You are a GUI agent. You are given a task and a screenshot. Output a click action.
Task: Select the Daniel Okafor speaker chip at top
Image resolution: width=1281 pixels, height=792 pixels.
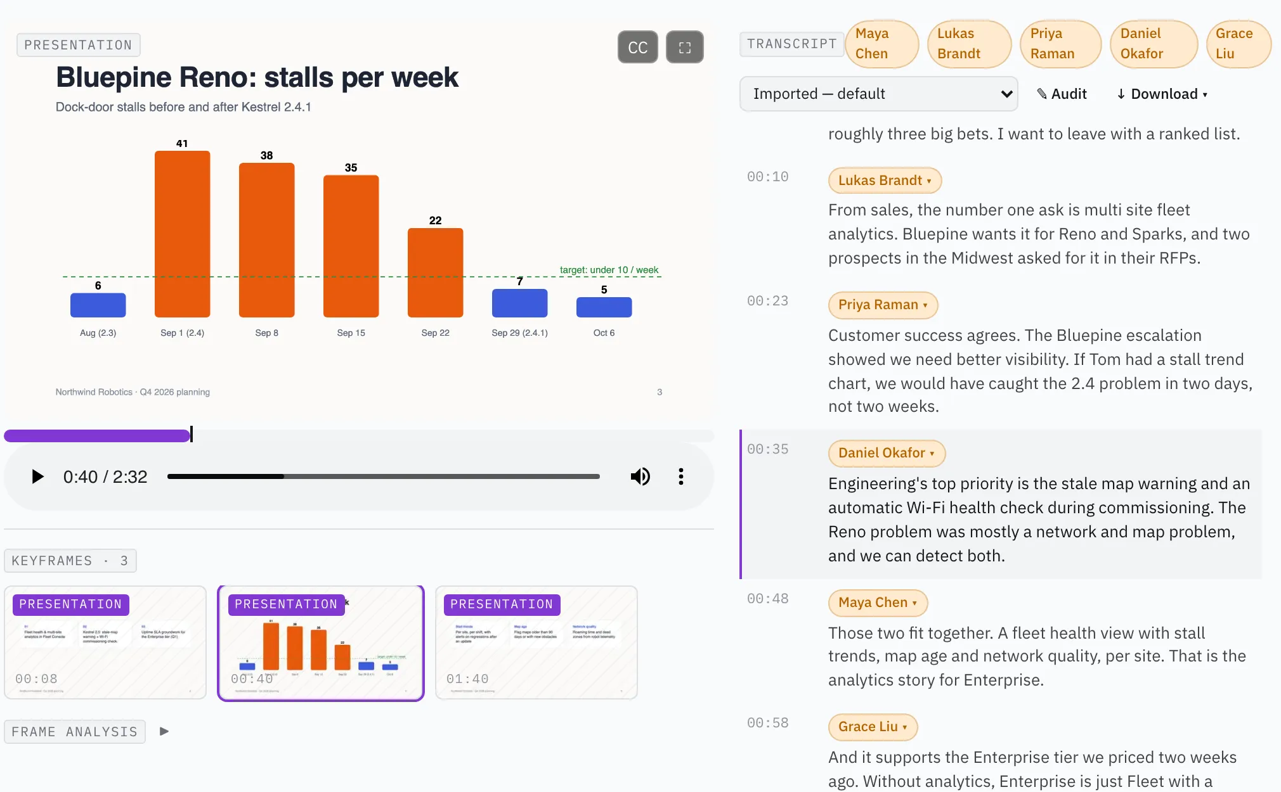point(1154,44)
